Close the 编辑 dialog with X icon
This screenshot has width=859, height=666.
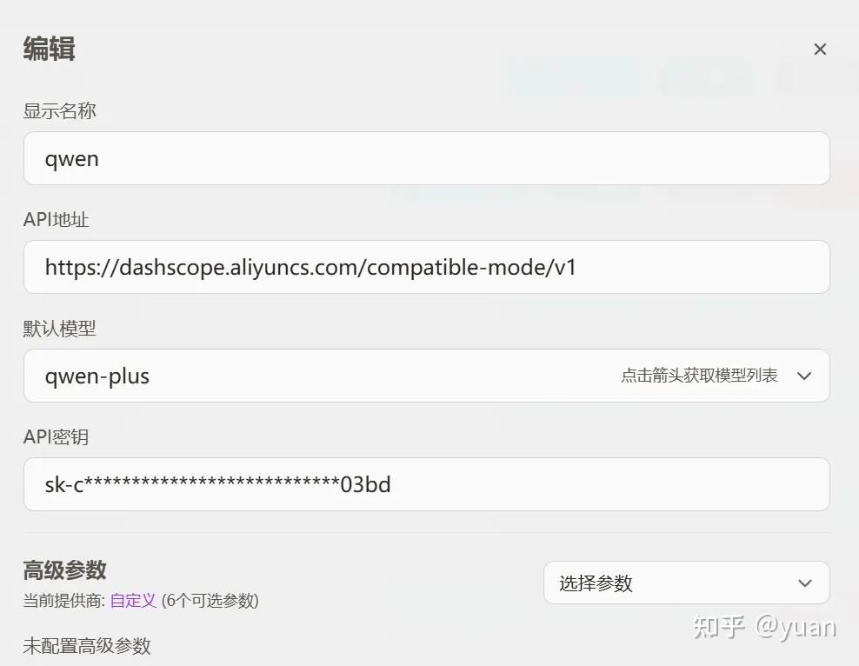820,50
